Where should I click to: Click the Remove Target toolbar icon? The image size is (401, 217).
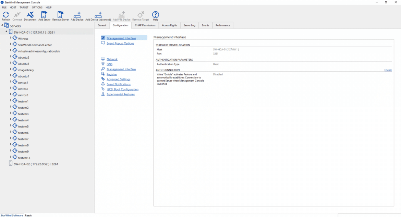pos(141,15)
